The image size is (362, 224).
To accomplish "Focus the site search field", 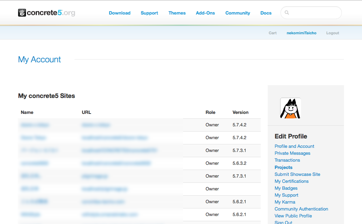I will coord(311,13).
